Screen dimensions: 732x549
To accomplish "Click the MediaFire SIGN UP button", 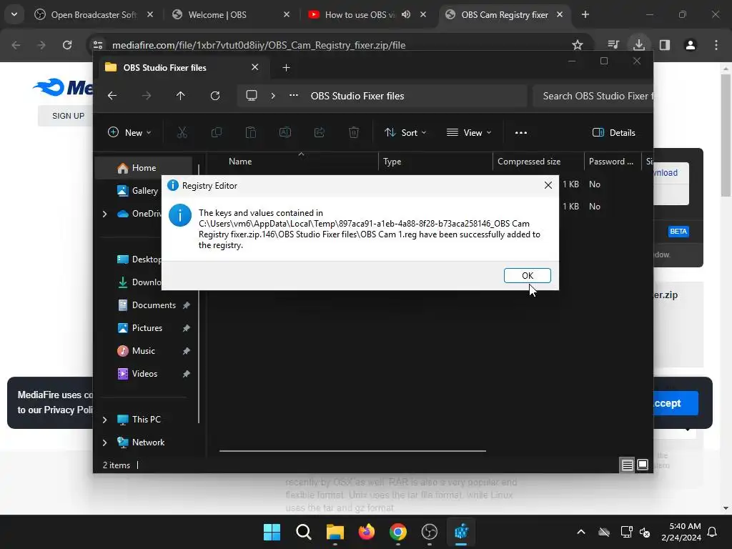I will [x=68, y=116].
